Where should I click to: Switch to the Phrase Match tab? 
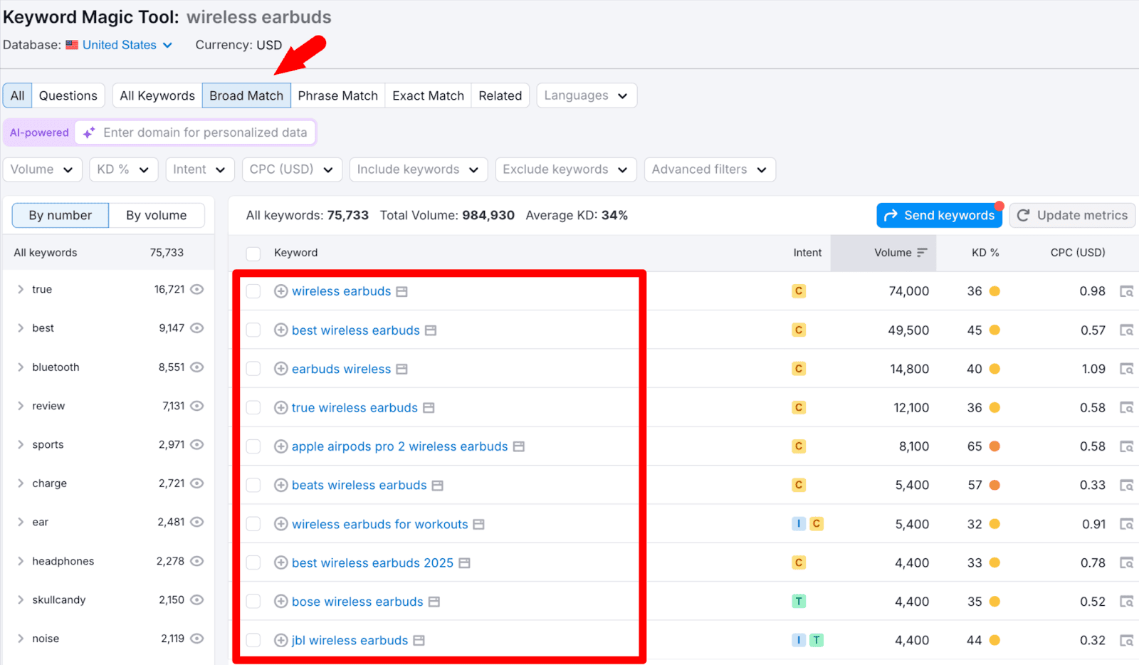(x=337, y=95)
